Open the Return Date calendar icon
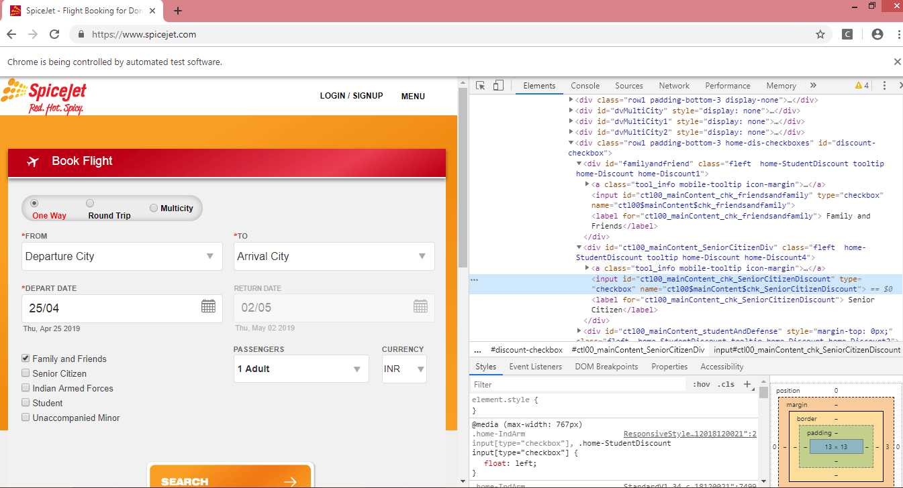Screen dimensions: 903x488 click(x=420, y=306)
